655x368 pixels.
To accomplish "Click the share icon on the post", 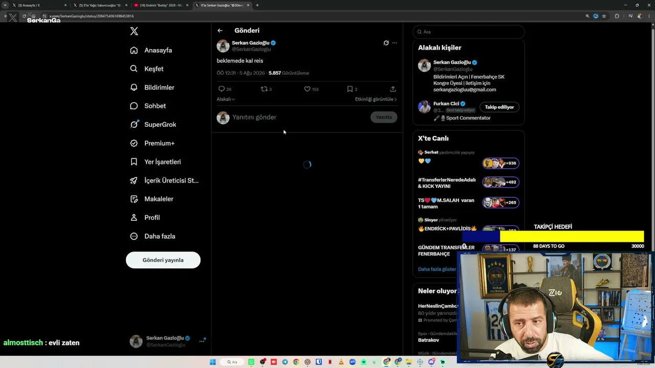I will pos(393,89).
